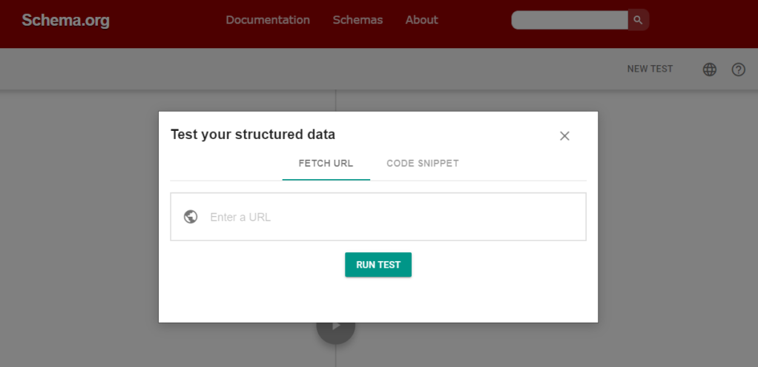
Task: Go to the Schemas page
Action: pos(357,20)
